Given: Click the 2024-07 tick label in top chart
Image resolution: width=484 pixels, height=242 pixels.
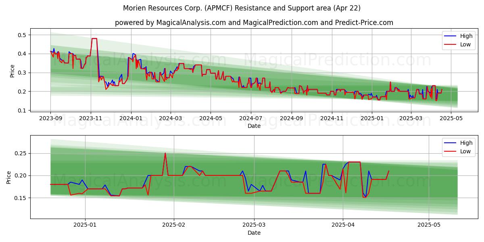Looking at the screenshot, I should pos(251,119).
